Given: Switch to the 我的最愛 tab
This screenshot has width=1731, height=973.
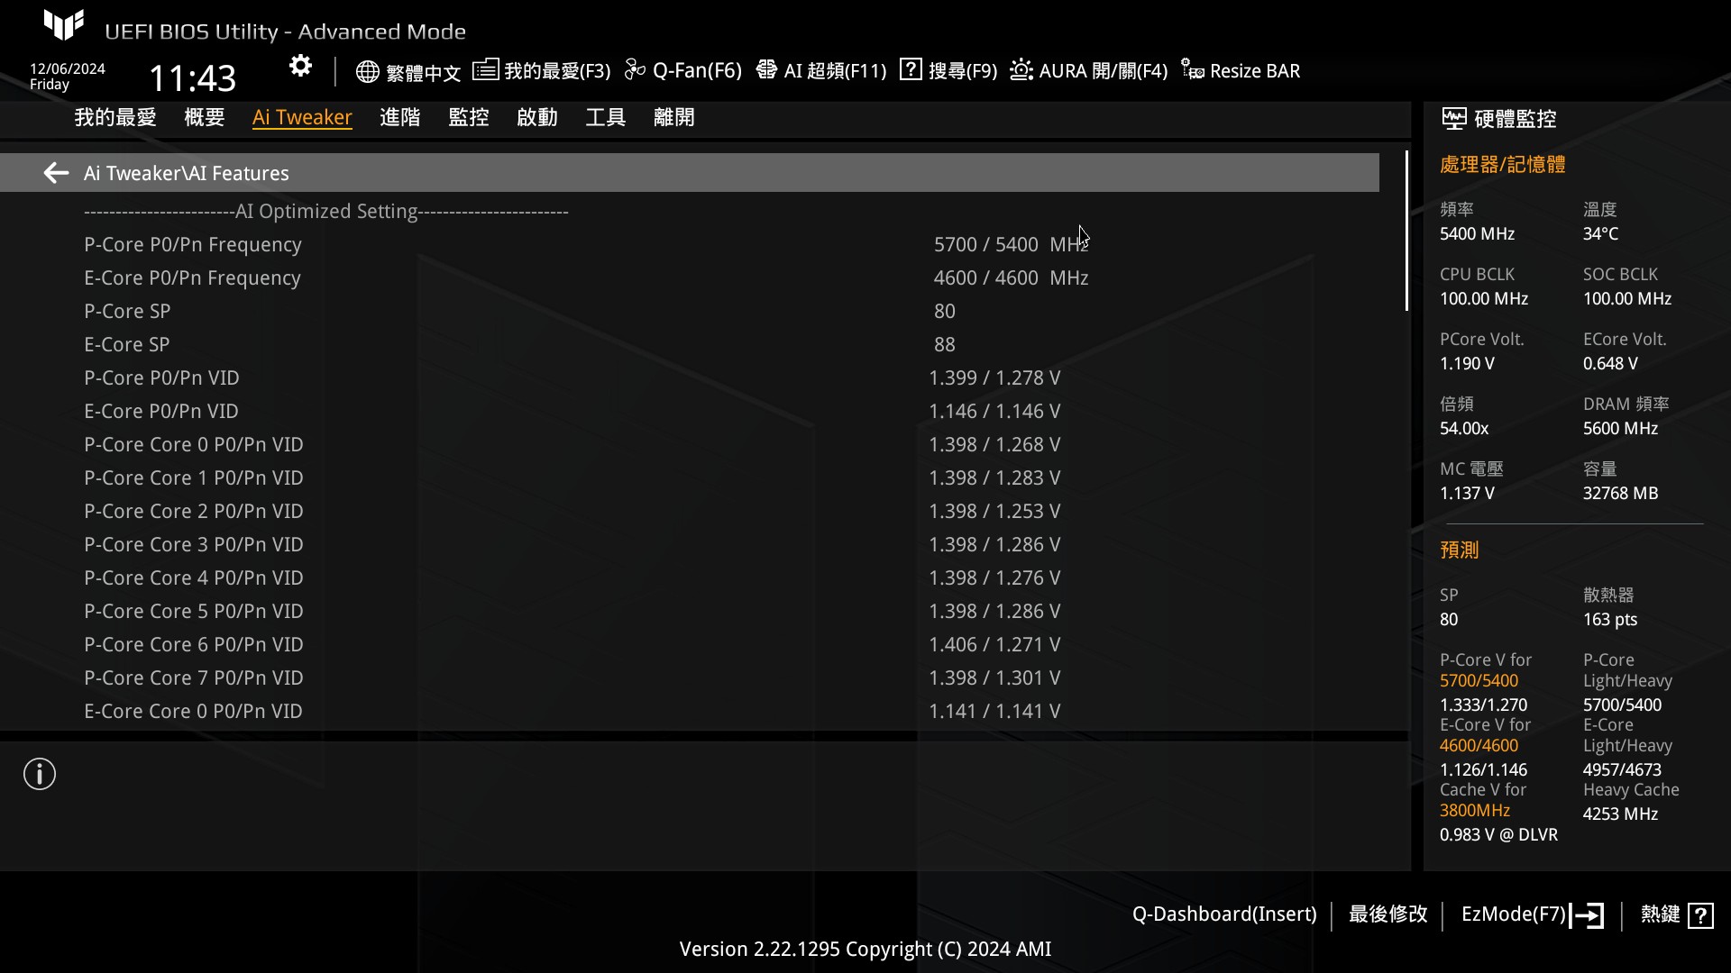Looking at the screenshot, I should coord(115,117).
